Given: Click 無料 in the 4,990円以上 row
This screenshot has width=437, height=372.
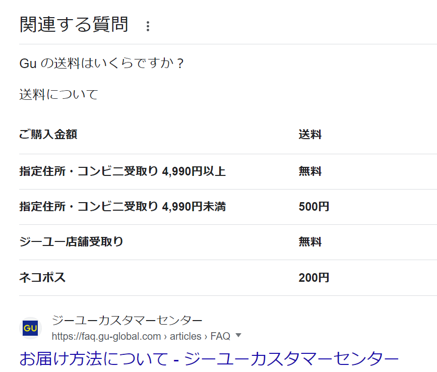Looking at the screenshot, I should coord(310,171).
